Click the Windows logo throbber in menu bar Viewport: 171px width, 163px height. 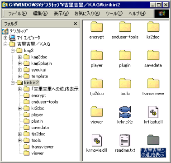(161, 14)
